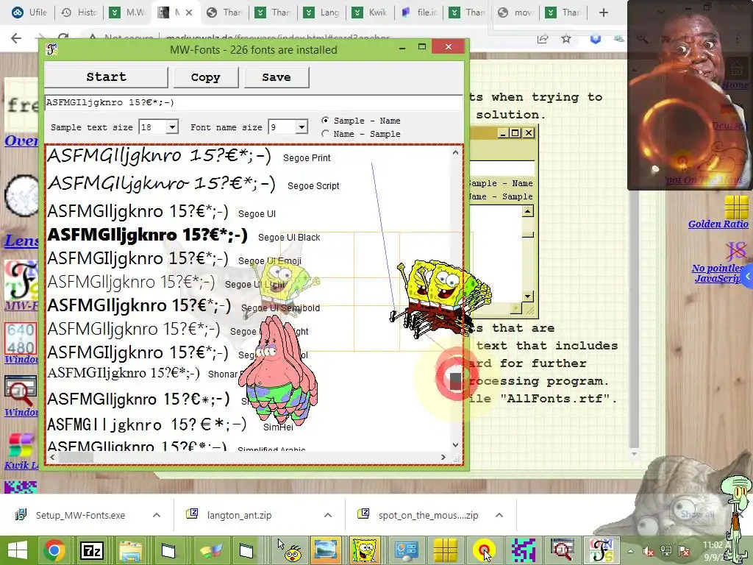The width and height of the screenshot is (753, 565).
Task: Open the Sample text size dropdown
Action: (172, 127)
